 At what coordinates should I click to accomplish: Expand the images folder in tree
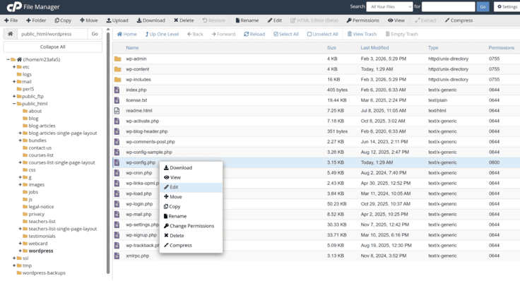click(20, 184)
